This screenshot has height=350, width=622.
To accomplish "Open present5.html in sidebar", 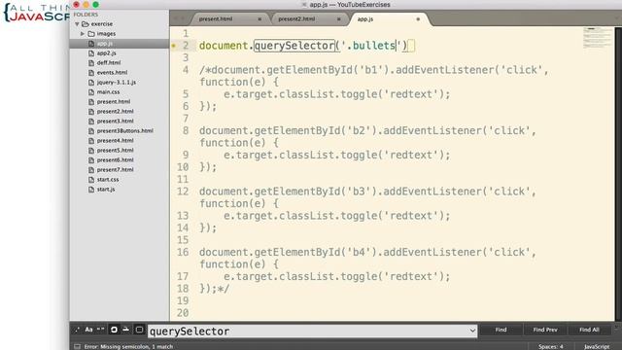I will (115, 151).
